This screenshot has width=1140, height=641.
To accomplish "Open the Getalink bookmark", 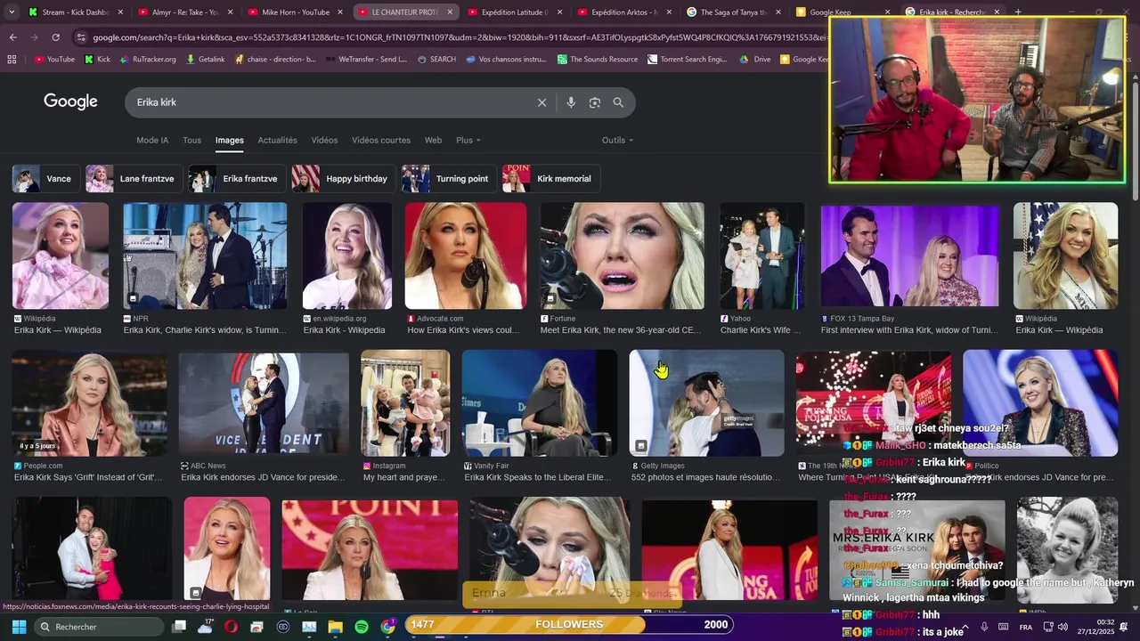I will pyautogui.click(x=205, y=60).
